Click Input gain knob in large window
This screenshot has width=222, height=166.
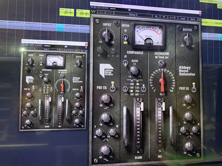(107, 35)
